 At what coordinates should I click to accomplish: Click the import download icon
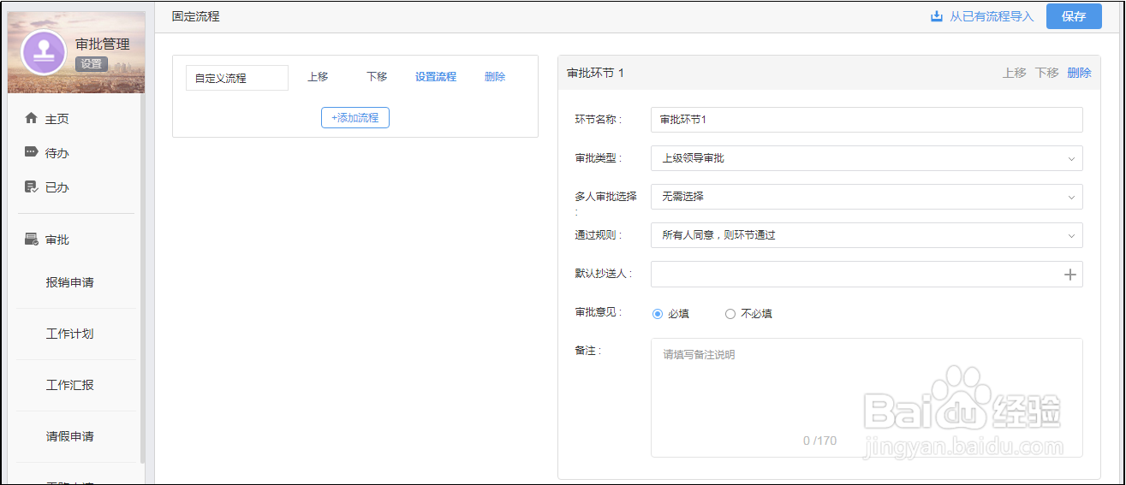(x=937, y=16)
